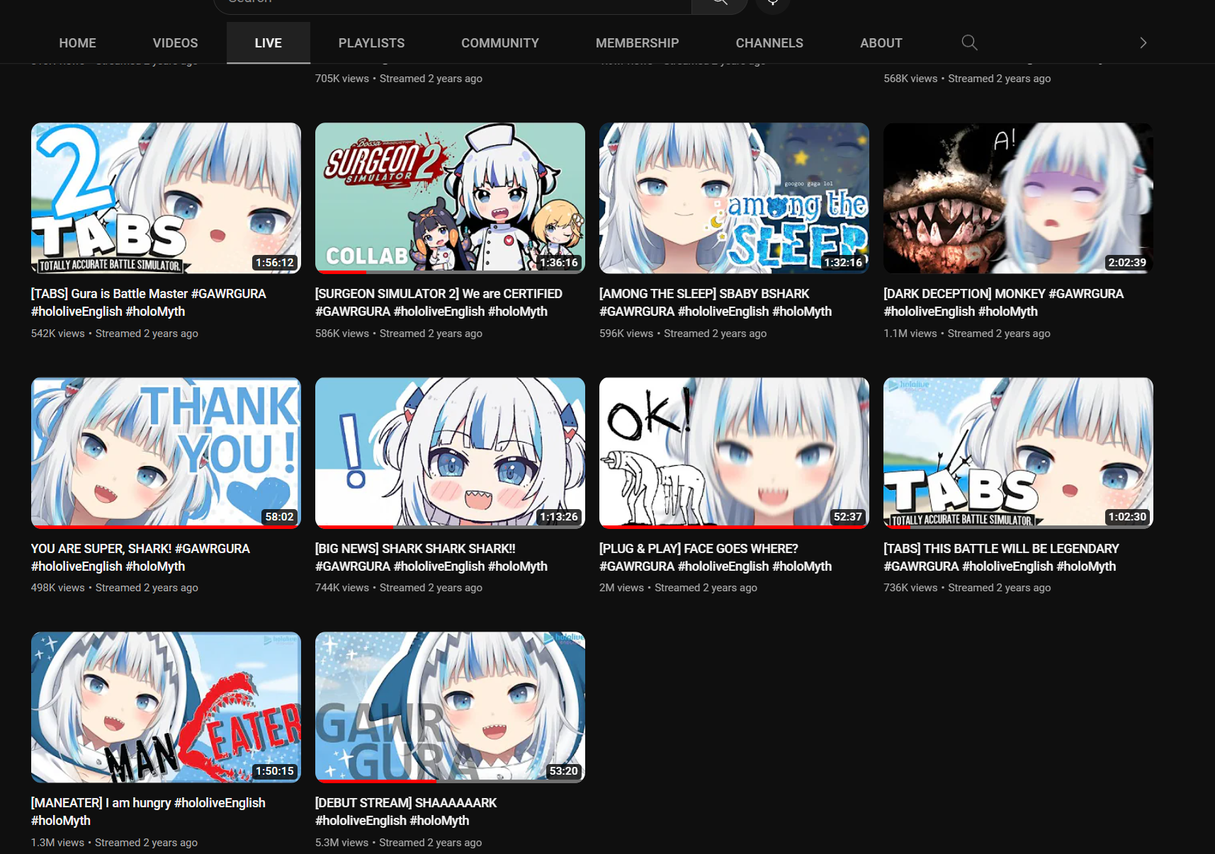Click the channel search magnifier icon

969,42
